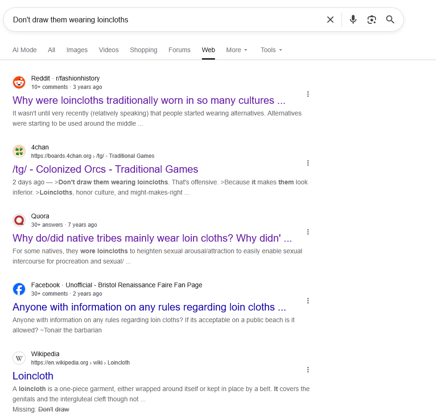Image resolution: width=436 pixels, height=419 pixels.
Task: Click the '4chan' source name text
Action: pos(40,147)
